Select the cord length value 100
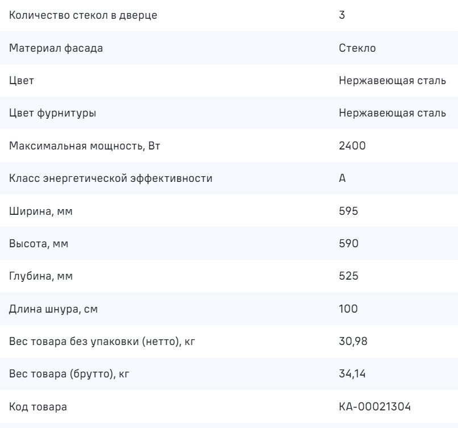This screenshot has height=428, width=458. click(347, 310)
